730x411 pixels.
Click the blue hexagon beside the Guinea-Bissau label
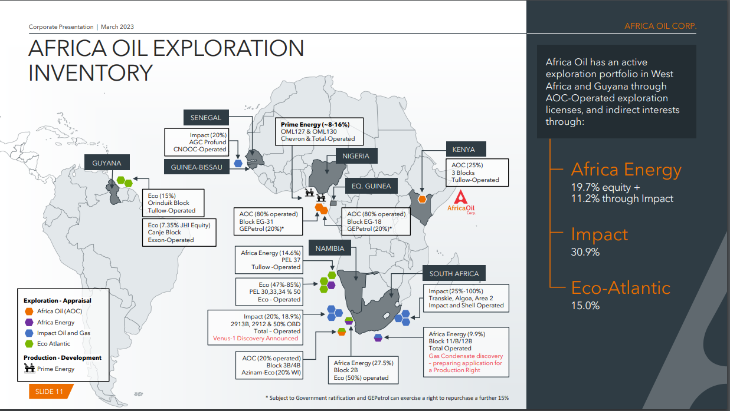point(238,163)
